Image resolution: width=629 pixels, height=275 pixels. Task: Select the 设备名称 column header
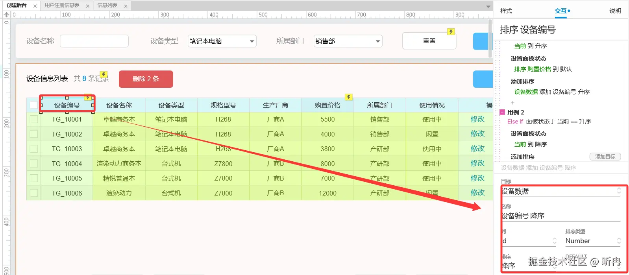[119, 105]
